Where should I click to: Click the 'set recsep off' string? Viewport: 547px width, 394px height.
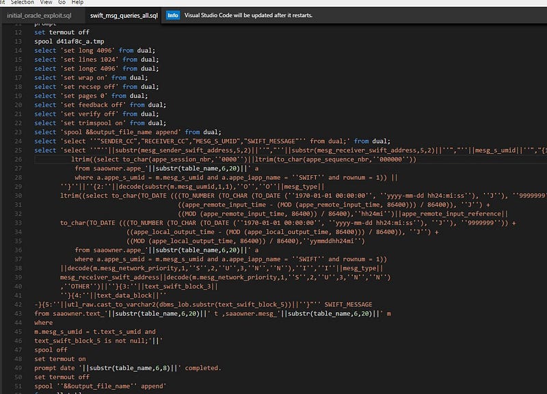pos(90,87)
